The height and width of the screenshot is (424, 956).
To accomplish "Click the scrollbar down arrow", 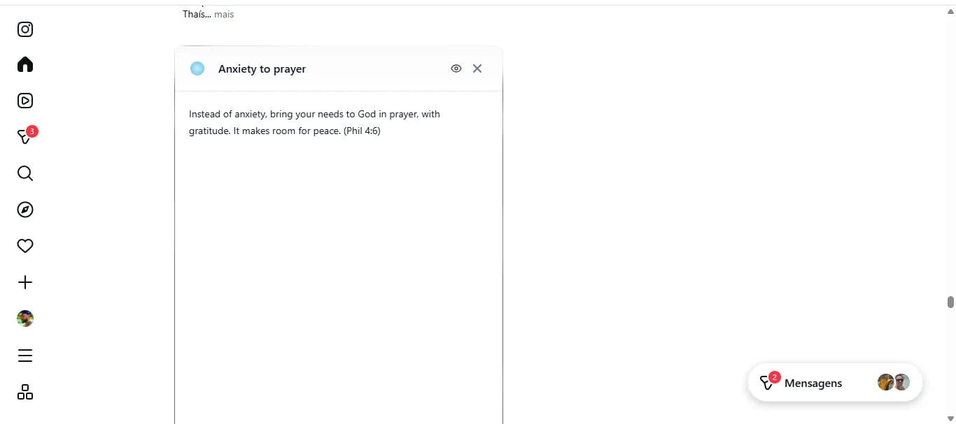I will (950, 419).
